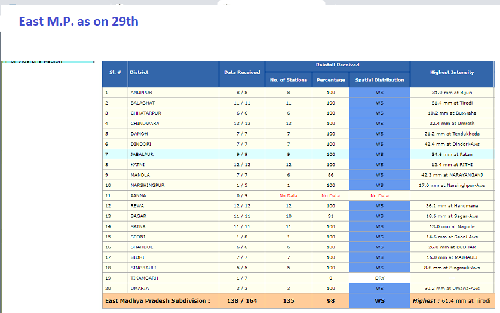
Task: Select the TIKAMGARH district cell
Action: [173, 278]
